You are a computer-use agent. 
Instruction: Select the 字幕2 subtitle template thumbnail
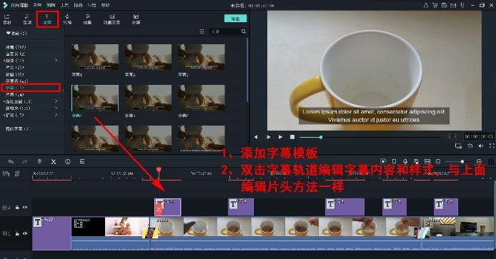149,57
